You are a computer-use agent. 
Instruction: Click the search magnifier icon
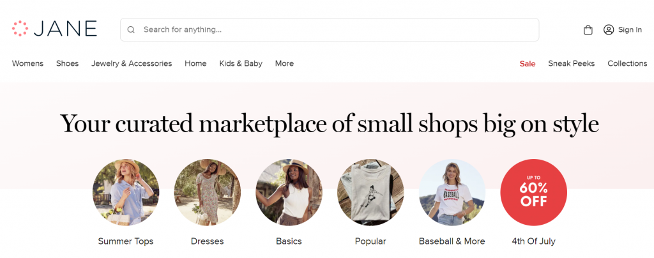click(131, 29)
